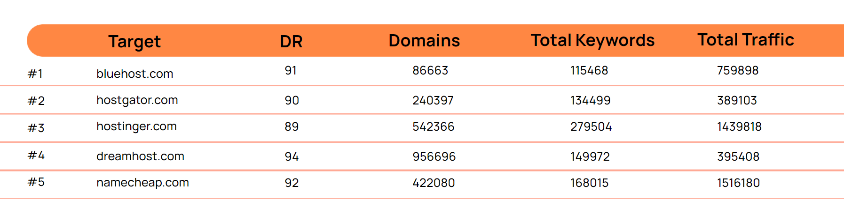Viewport: 844px width, 223px height.
Task: Click the Total Keywords column header
Action: tap(592, 41)
